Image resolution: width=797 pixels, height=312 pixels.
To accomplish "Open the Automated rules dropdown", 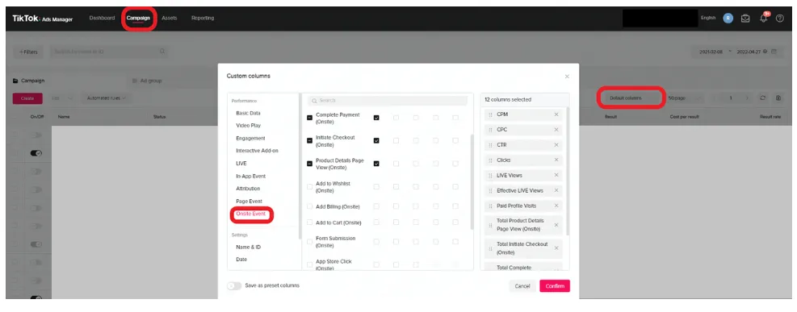I will coord(107,98).
